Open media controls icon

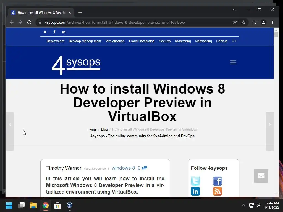(255, 22)
